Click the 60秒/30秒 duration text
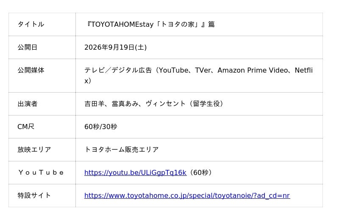Viewport: 339px width, 220px height. pos(101,127)
